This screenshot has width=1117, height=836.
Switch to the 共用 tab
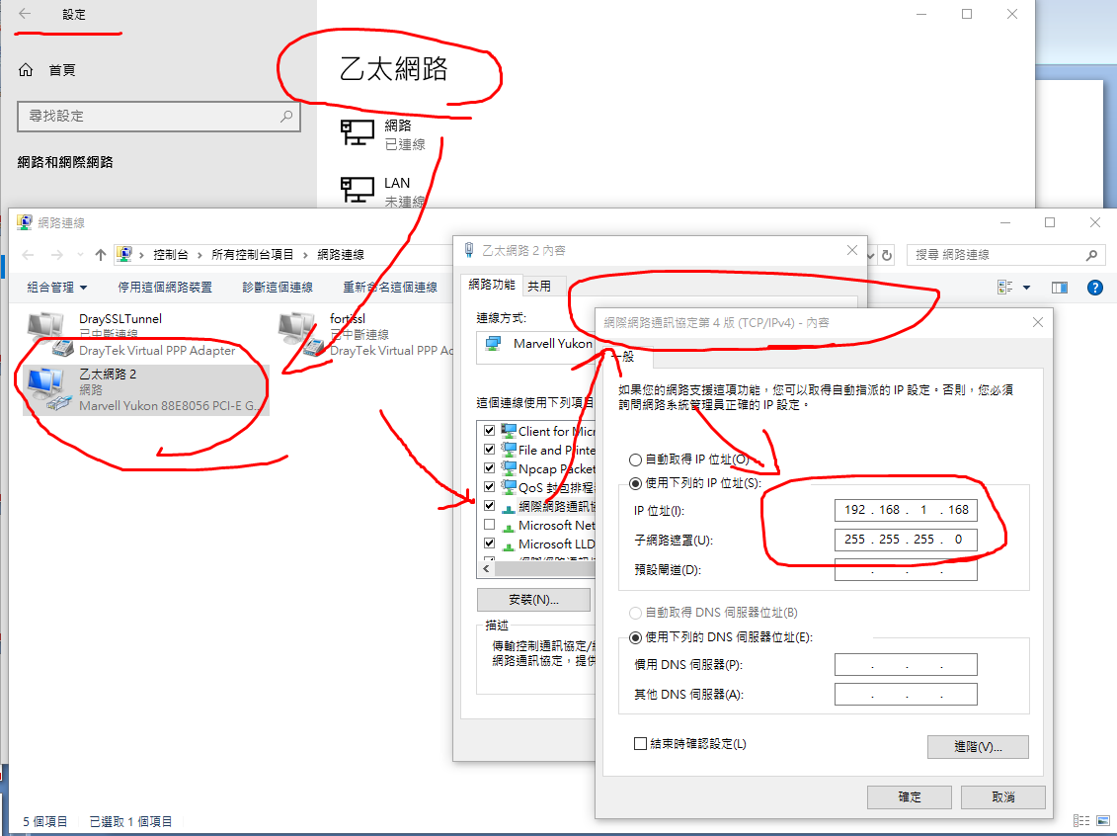coord(539,286)
